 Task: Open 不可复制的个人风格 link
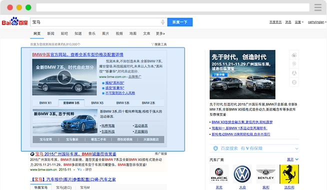(x=120, y=93)
